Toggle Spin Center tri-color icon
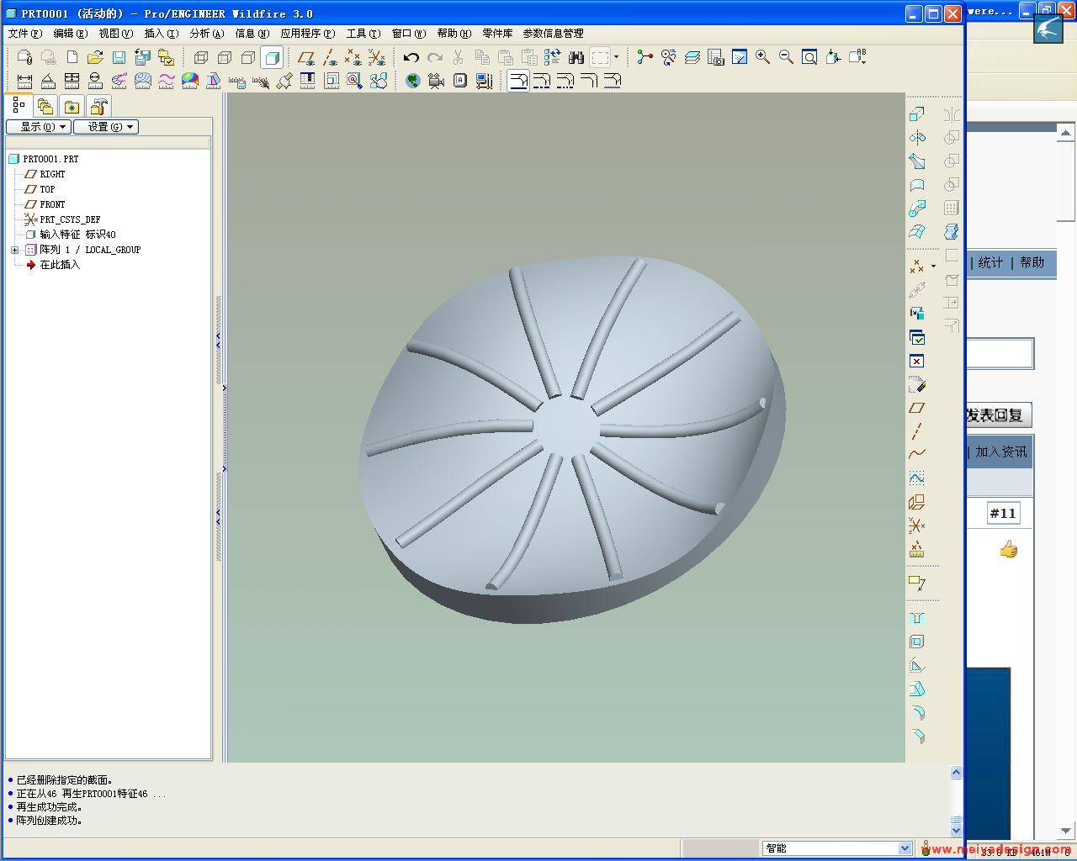1077x861 pixels. coord(645,57)
